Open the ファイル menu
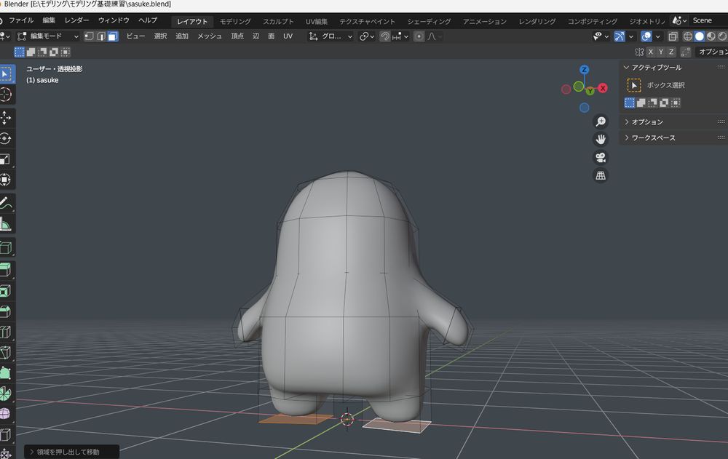 (x=21, y=20)
